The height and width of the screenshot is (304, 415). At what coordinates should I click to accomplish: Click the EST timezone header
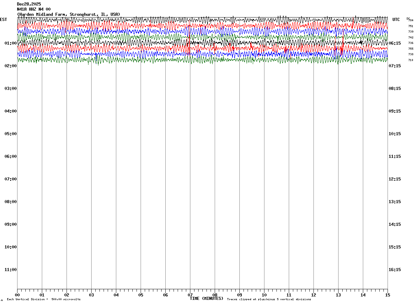[3, 20]
